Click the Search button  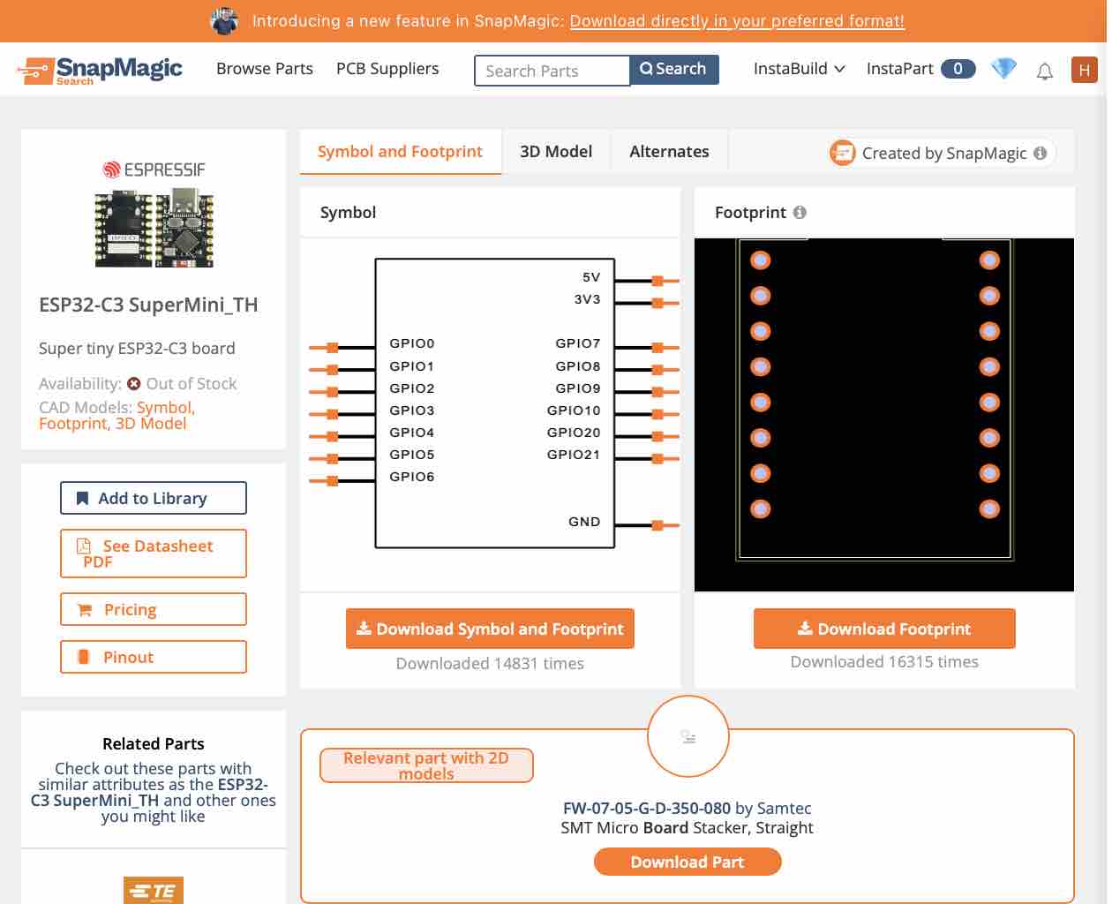tap(674, 69)
